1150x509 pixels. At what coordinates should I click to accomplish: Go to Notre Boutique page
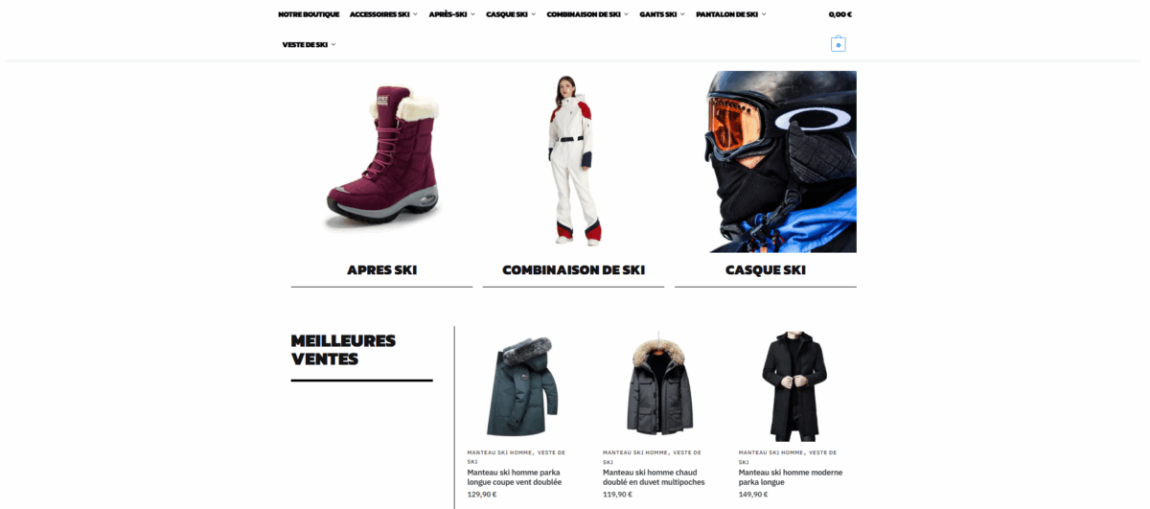pos(309,14)
